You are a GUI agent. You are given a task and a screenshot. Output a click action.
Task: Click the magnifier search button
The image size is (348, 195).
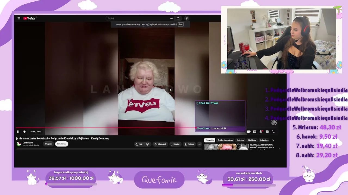[178, 18]
